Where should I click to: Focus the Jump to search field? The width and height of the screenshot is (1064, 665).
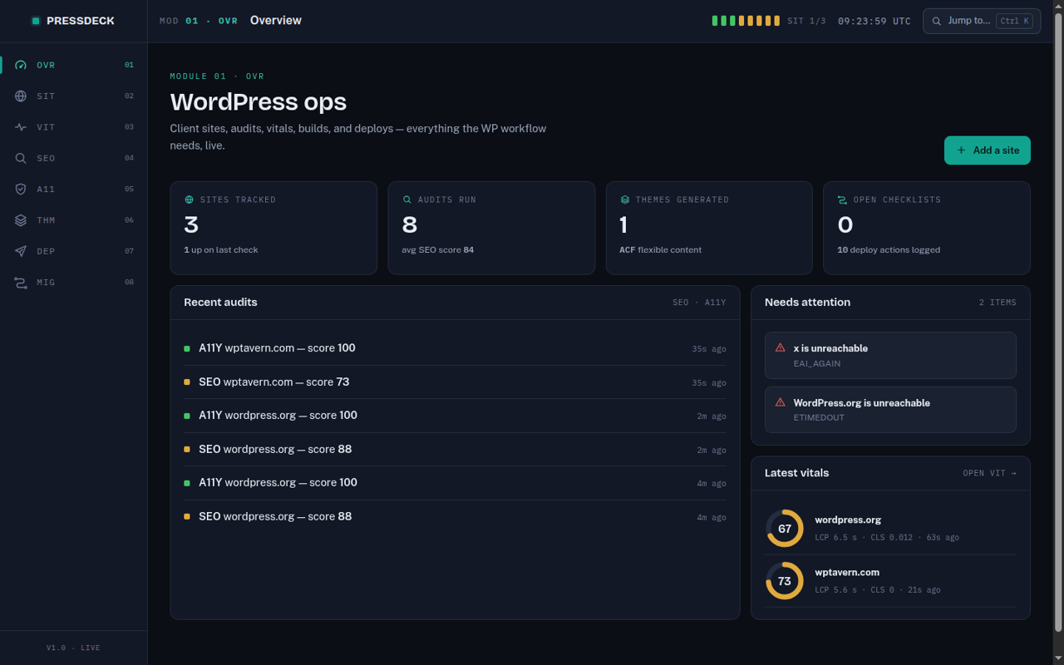[982, 21]
